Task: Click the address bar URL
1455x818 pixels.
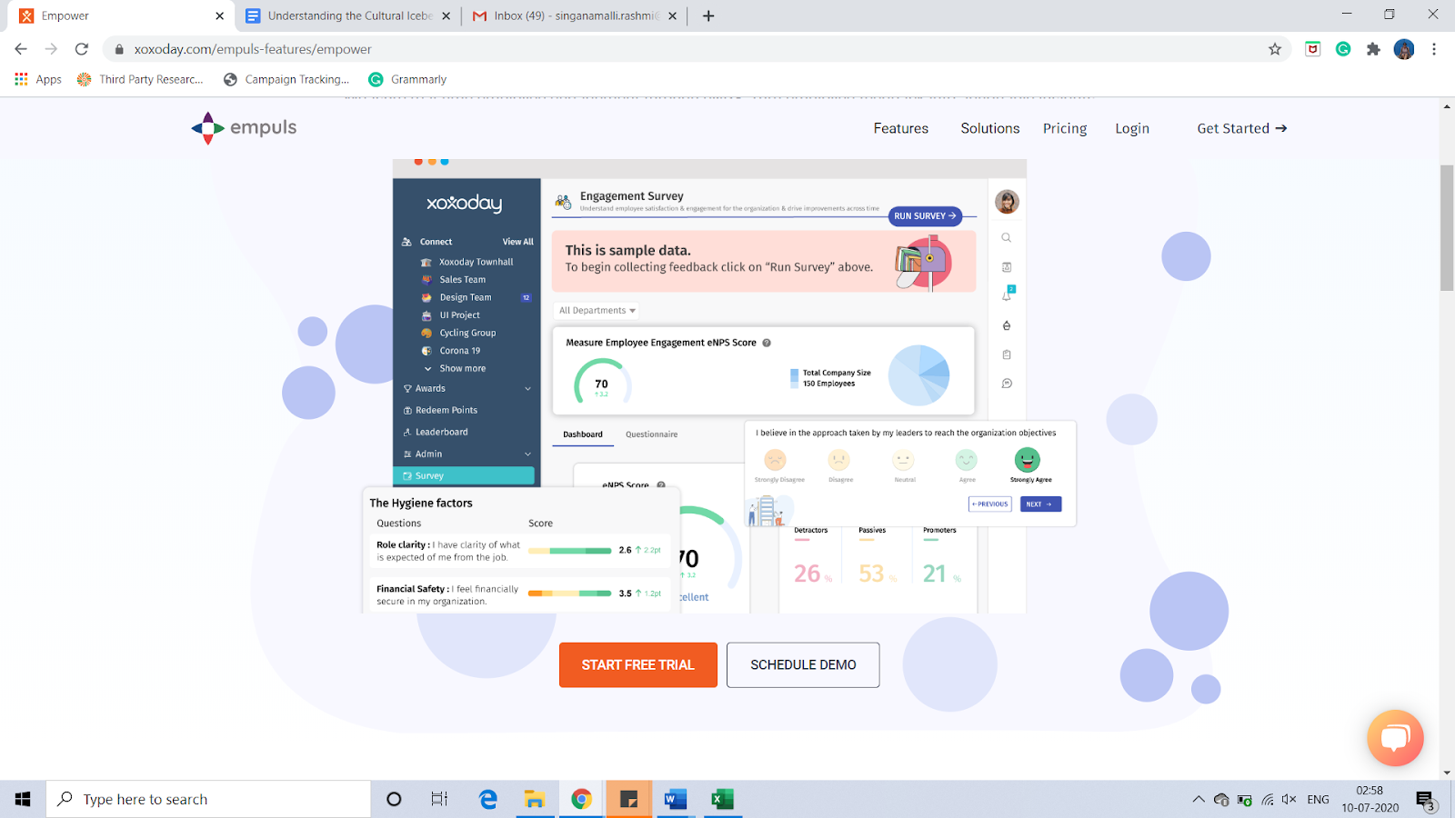Action: [x=253, y=49]
